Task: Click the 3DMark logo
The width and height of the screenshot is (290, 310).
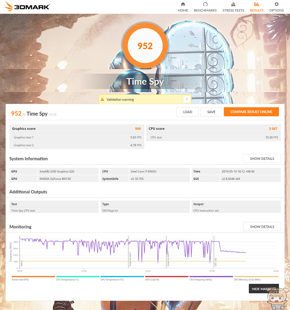Action: pos(27,6)
